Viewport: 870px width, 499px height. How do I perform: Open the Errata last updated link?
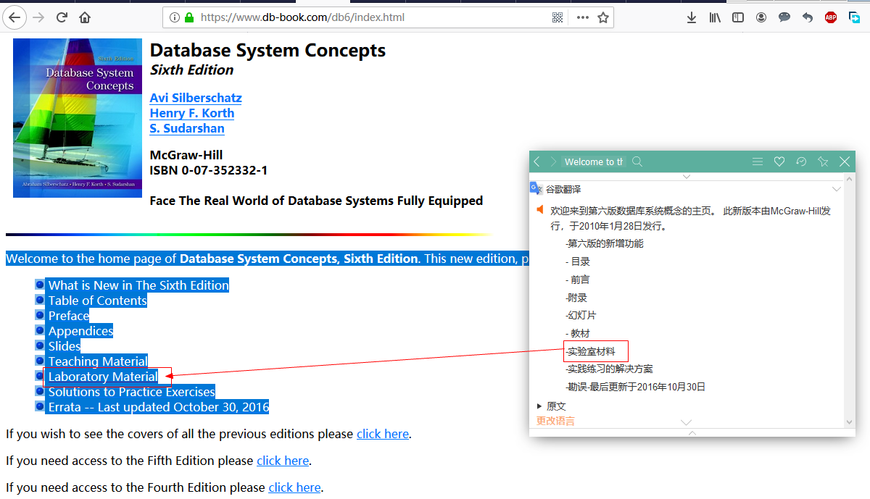pyautogui.click(x=159, y=407)
